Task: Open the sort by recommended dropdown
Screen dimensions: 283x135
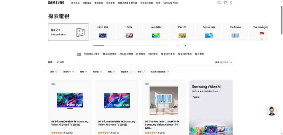Action: click(224, 62)
